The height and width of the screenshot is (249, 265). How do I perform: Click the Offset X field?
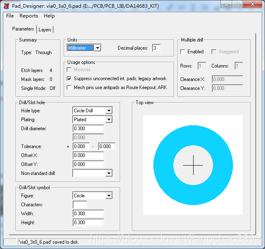click(x=88, y=155)
